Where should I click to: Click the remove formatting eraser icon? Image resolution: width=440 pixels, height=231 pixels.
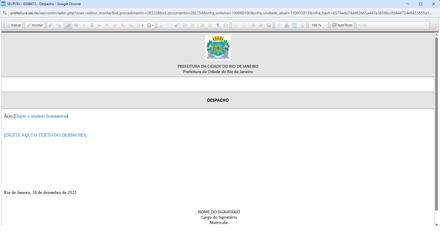click(x=68, y=25)
